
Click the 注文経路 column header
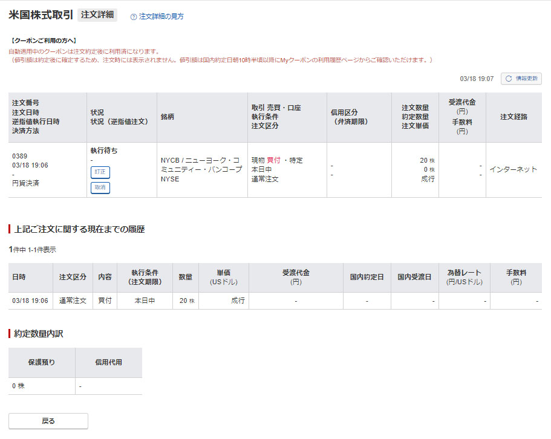tap(514, 117)
